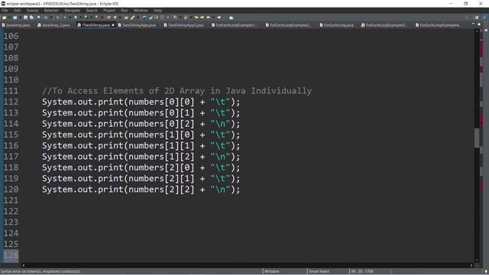Open the Source menu
489x275 pixels.
pos(32,10)
